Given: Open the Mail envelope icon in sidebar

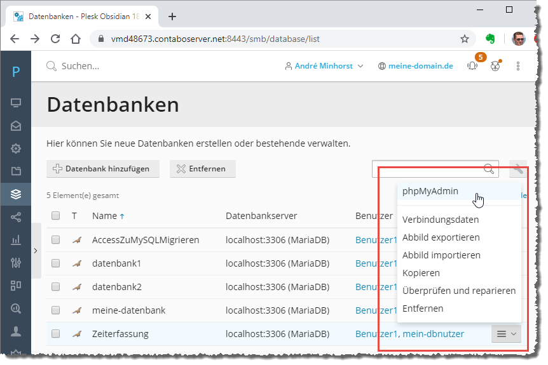Looking at the screenshot, I should (x=16, y=126).
